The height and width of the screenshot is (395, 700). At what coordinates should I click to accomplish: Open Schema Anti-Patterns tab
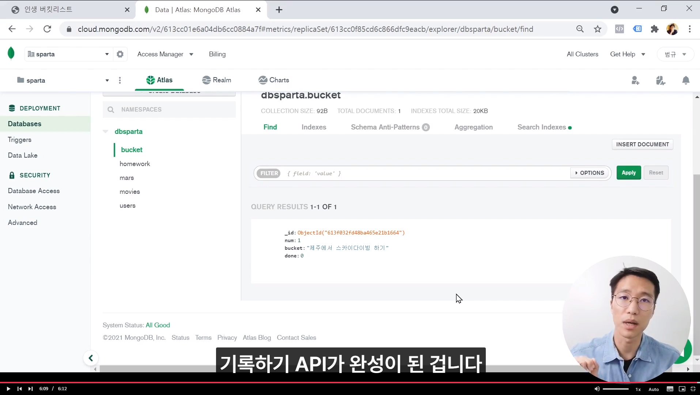tap(390, 127)
